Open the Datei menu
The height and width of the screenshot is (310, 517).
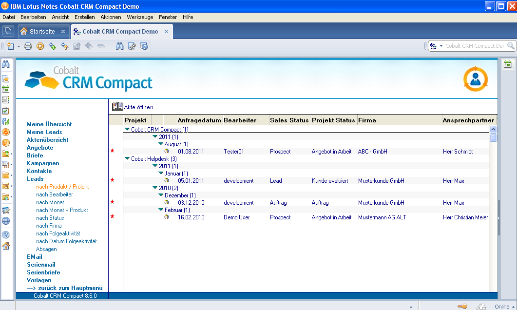(9, 17)
